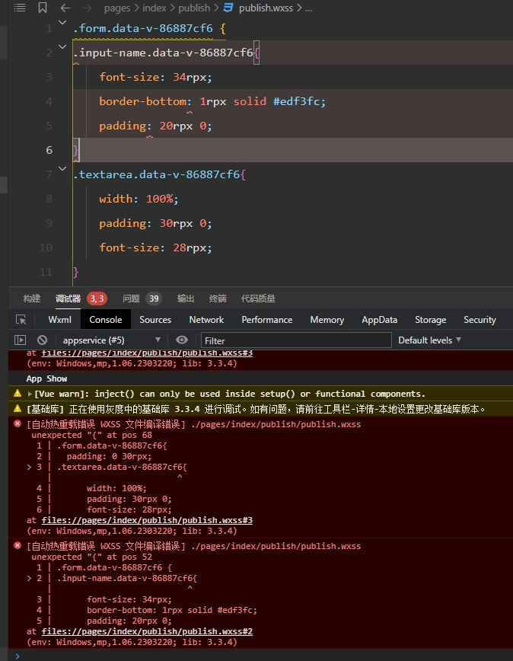Switch to the 构建 panel tab
The height and width of the screenshot is (661, 513).
[32, 299]
